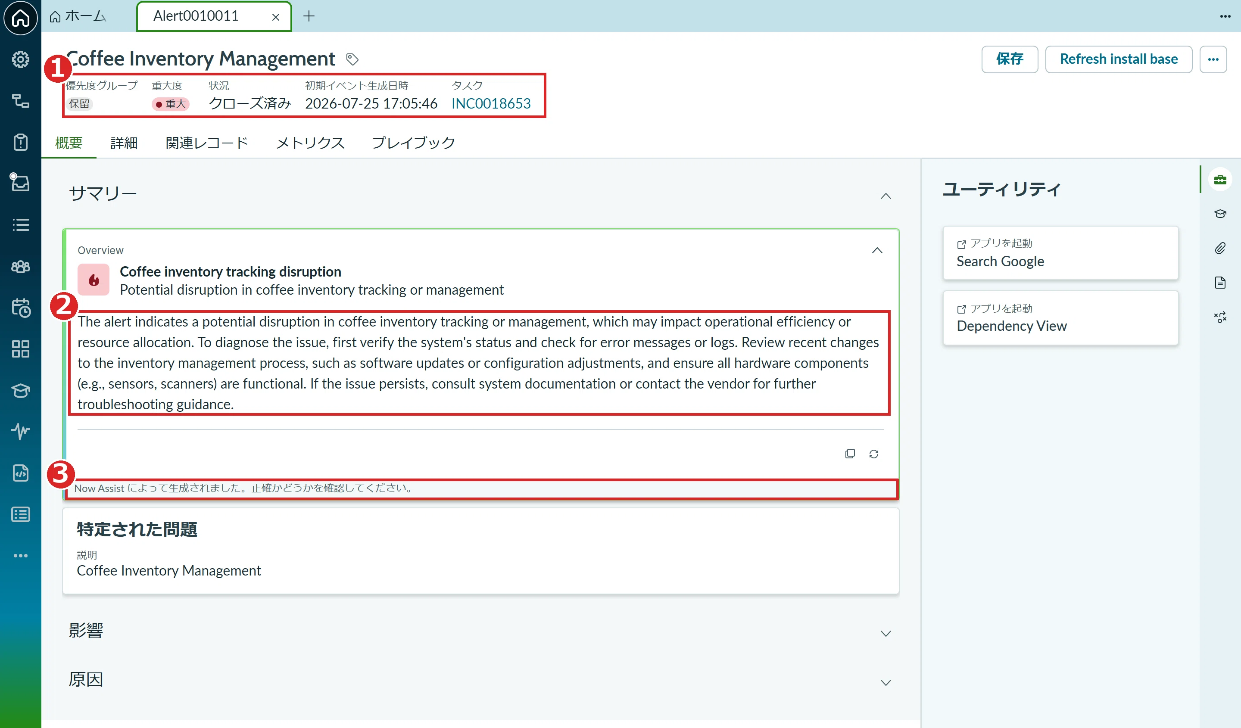Image resolution: width=1241 pixels, height=728 pixels.
Task: Select the 概要 tab
Action: tap(69, 143)
